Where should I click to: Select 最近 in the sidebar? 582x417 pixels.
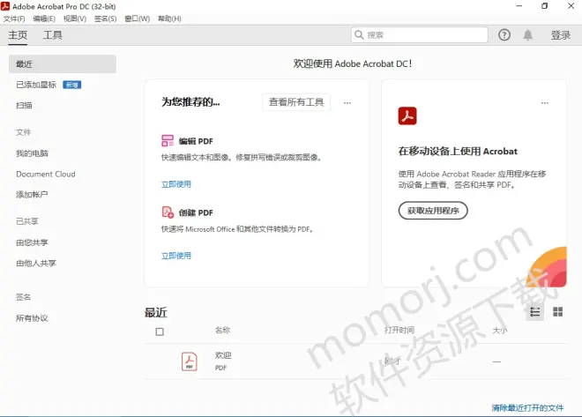(63, 63)
